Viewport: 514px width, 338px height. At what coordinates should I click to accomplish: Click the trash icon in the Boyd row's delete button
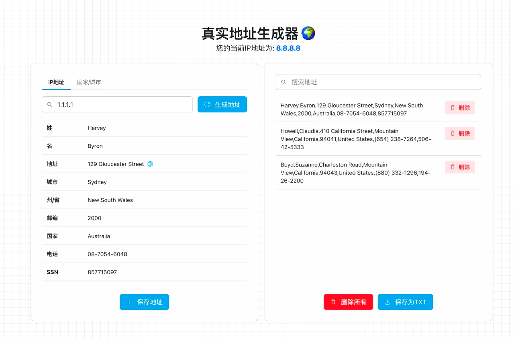(453, 167)
